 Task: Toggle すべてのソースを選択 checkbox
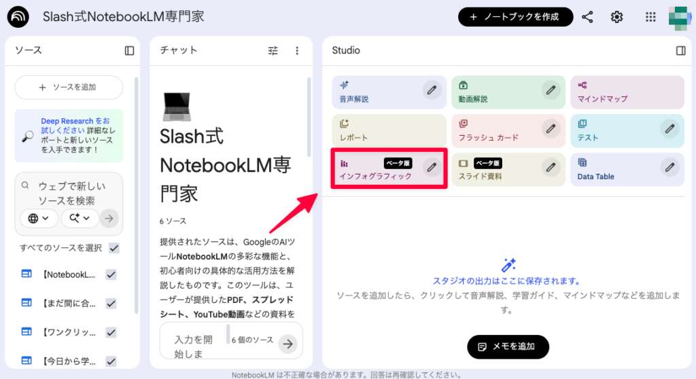114,248
